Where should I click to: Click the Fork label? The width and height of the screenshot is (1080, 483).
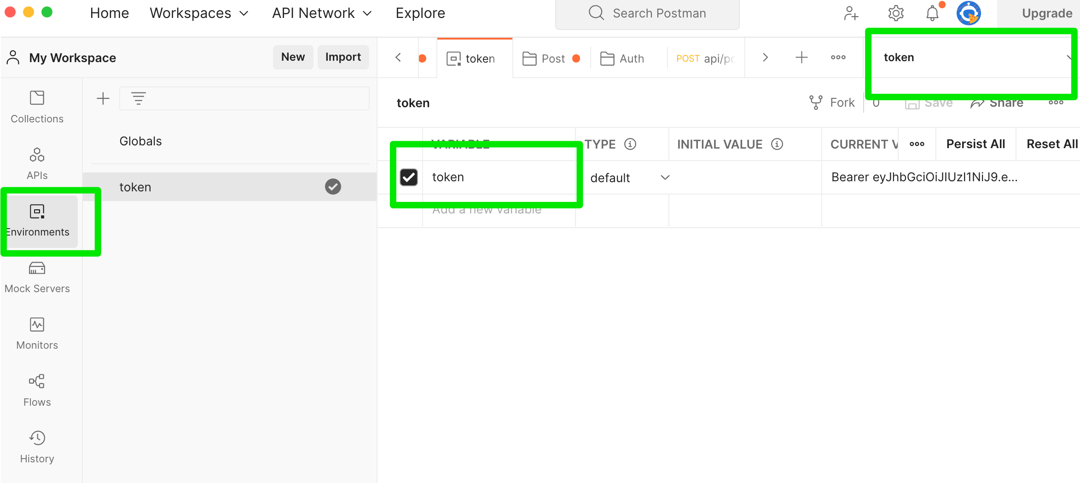click(x=842, y=103)
